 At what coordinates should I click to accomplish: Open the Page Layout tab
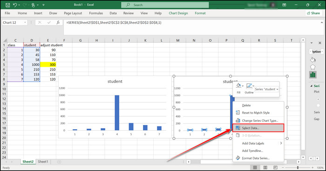pyautogui.click(x=73, y=13)
